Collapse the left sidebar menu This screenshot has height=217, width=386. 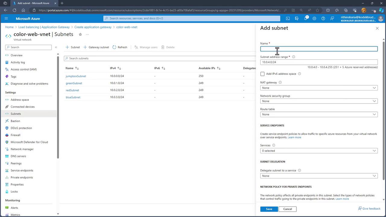56,47
